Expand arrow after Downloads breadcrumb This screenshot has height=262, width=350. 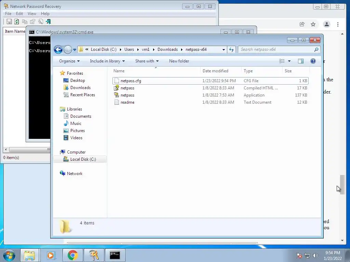tap(181, 49)
